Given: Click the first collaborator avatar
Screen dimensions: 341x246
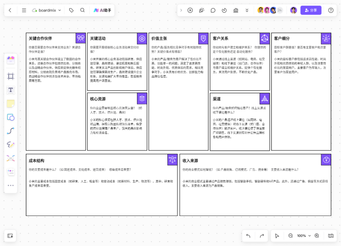Looking at the screenshot, I should pos(261,10).
